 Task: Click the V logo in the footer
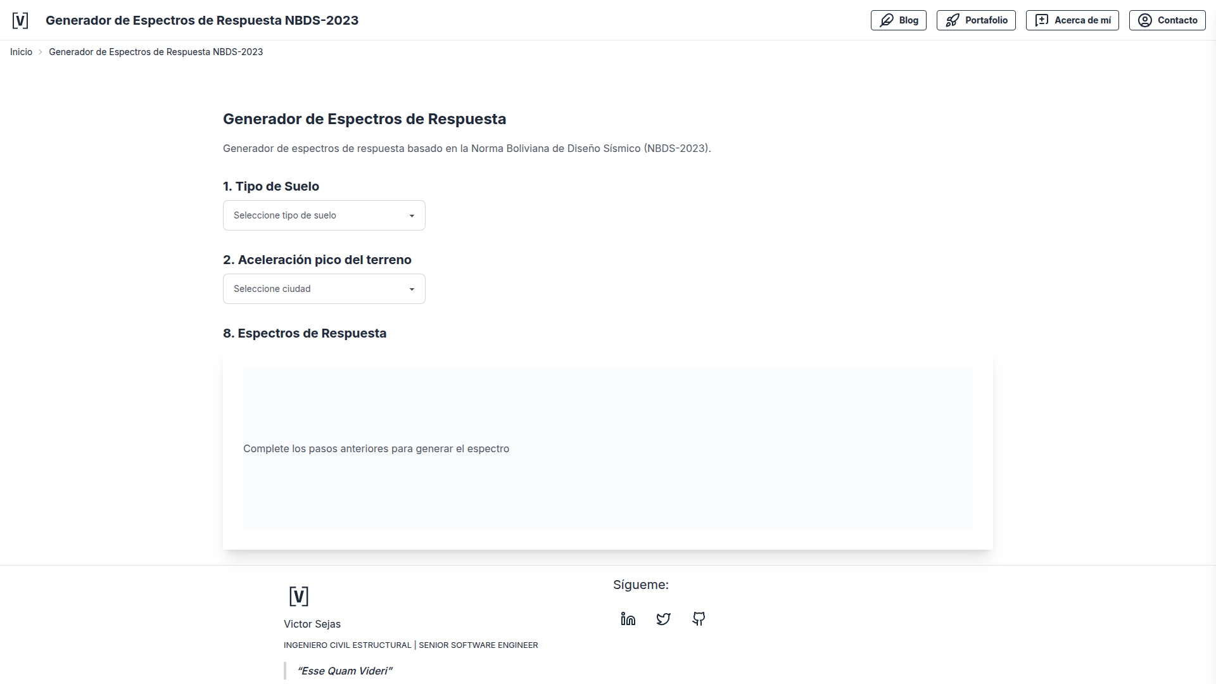[x=298, y=595]
